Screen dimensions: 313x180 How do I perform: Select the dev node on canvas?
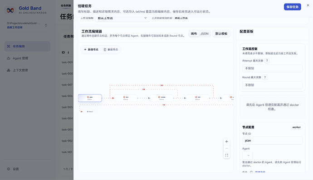coord(126,98)
